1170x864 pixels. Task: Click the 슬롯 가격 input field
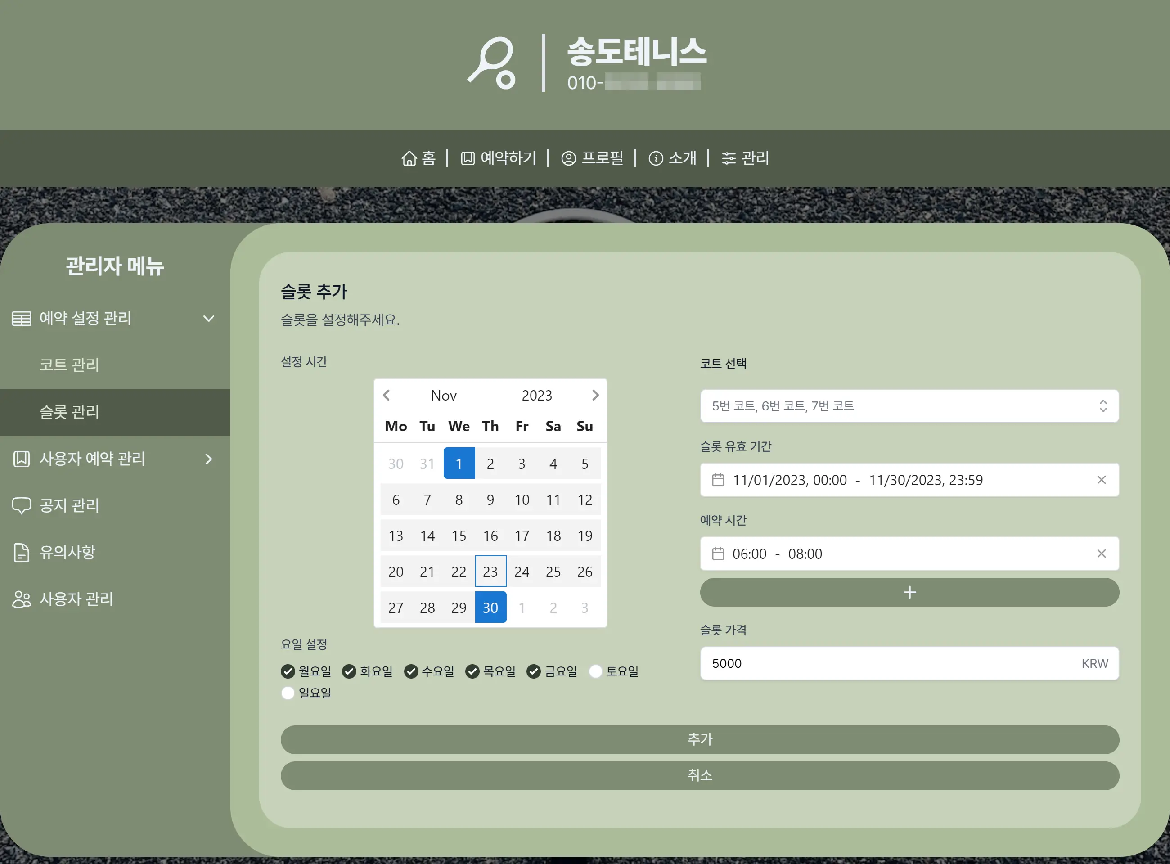pos(889,663)
